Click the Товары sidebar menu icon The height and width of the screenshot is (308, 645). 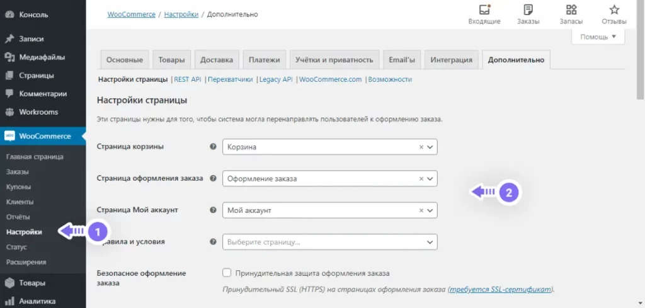click(9, 283)
